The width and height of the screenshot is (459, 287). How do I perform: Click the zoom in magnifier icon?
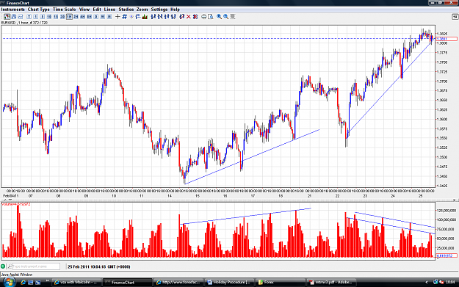(x=219, y=17)
